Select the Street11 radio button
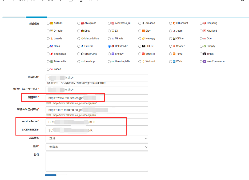249x180 pixels. pos(140,54)
